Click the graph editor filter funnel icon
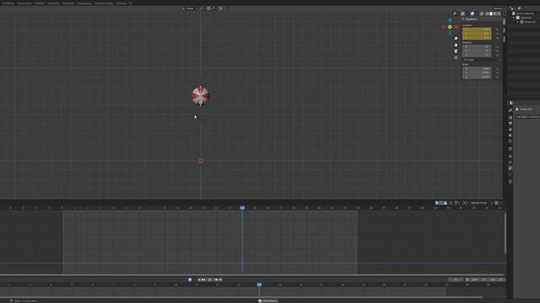 pos(456,203)
